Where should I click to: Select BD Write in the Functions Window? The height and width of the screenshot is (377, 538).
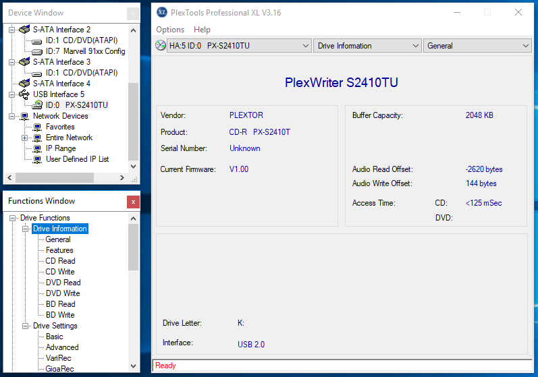click(60, 315)
